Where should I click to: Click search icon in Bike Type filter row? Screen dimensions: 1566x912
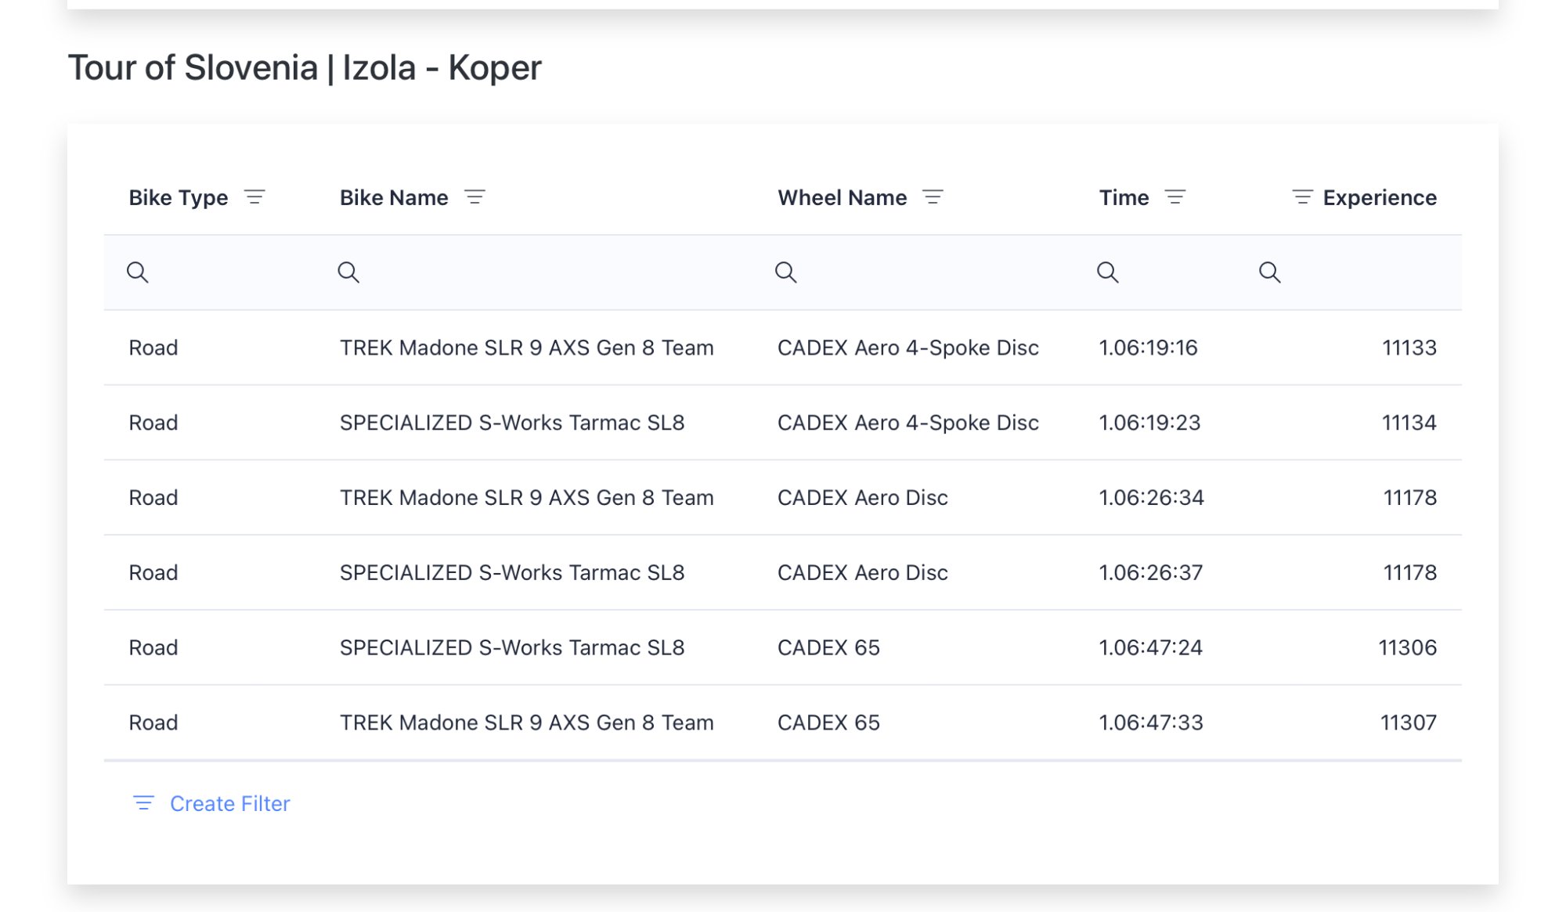pyautogui.click(x=138, y=272)
